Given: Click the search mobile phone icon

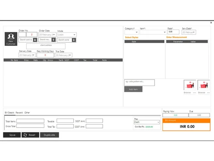Looking at the screenshot, I should tap(53, 39).
